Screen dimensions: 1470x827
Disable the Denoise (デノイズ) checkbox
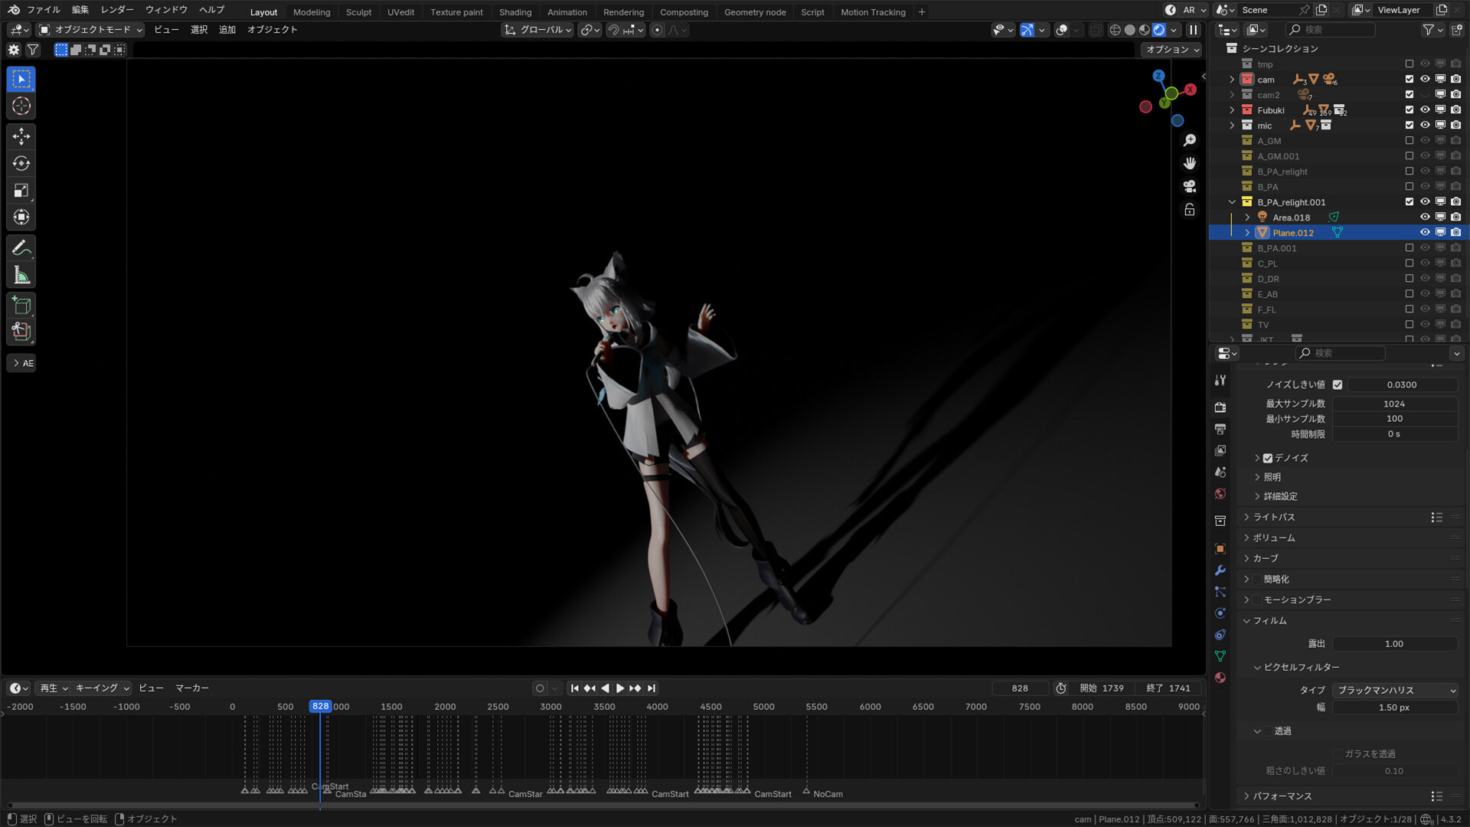tap(1268, 459)
